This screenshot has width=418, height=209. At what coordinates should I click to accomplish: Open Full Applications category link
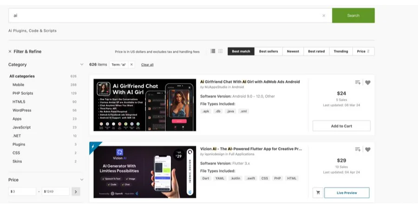(242, 154)
